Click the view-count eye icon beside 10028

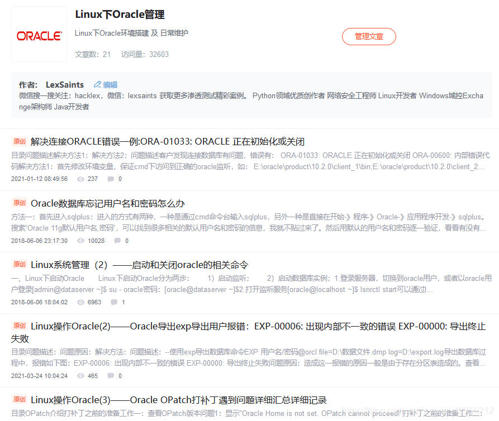(x=81, y=241)
